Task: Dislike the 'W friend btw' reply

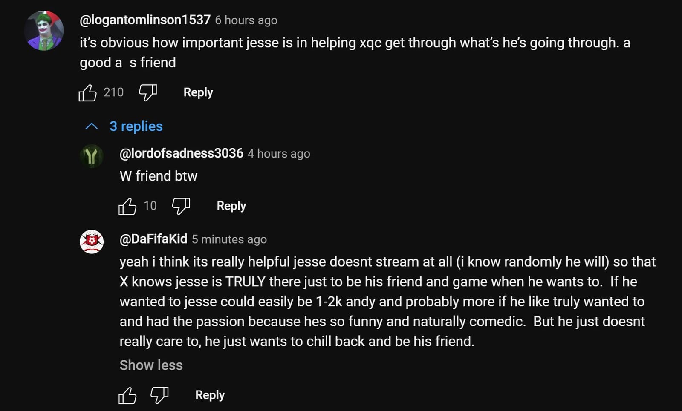Action: point(181,206)
